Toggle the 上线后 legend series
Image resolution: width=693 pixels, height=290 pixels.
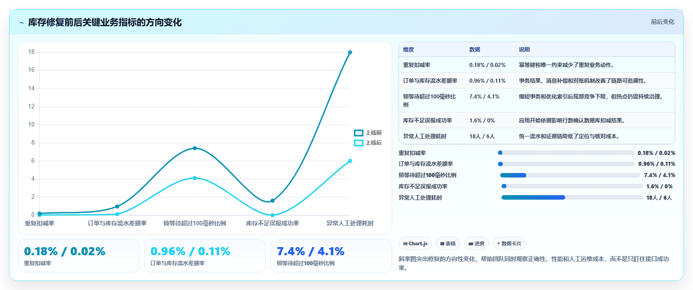(x=368, y=143)
